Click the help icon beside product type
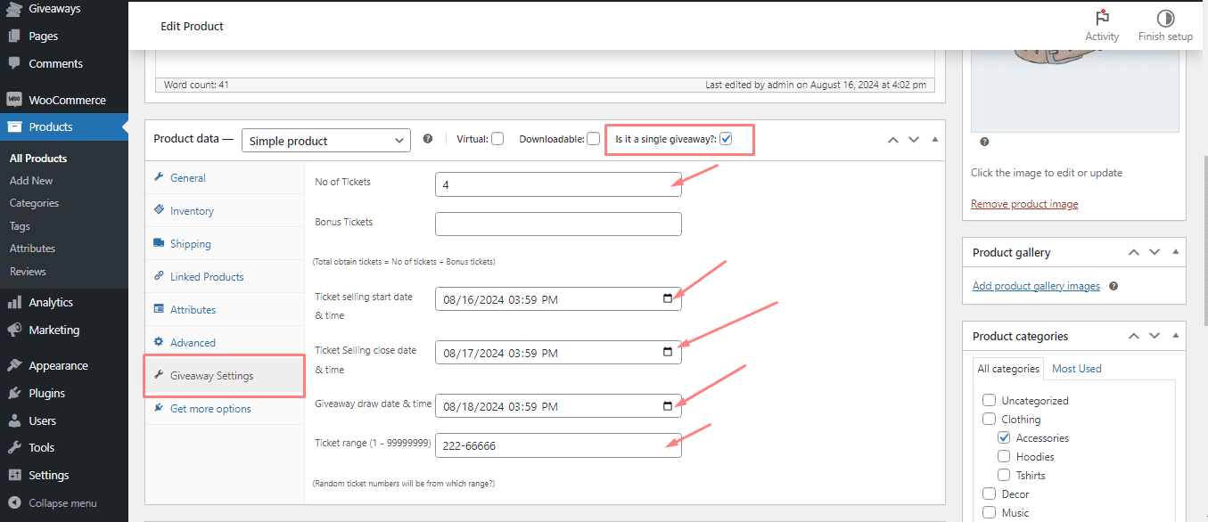 tap(428, 139)
